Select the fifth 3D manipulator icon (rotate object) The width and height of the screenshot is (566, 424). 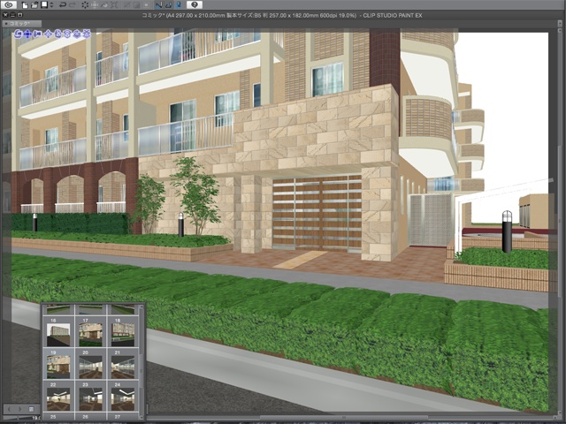[x=57, y=34]
